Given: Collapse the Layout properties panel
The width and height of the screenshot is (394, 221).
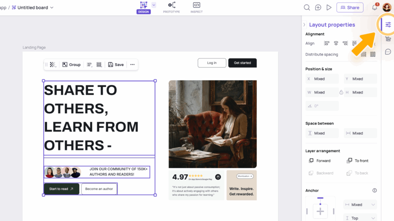Looking at the screenshot, I should pyautogui.click(x=304, y=25).
